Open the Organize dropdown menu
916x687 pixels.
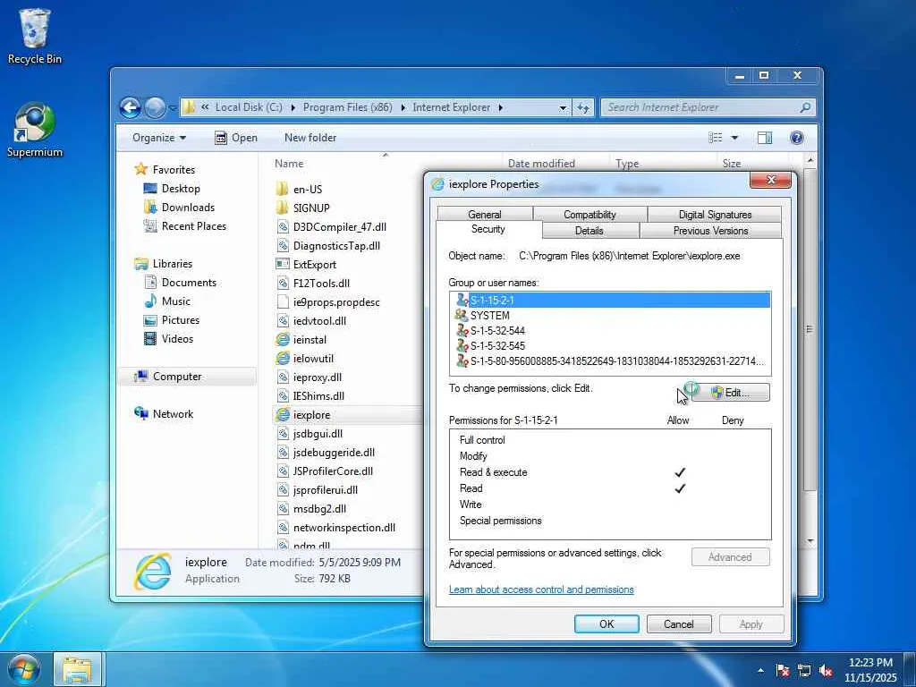pyautogui.click(x=159, y=138)
